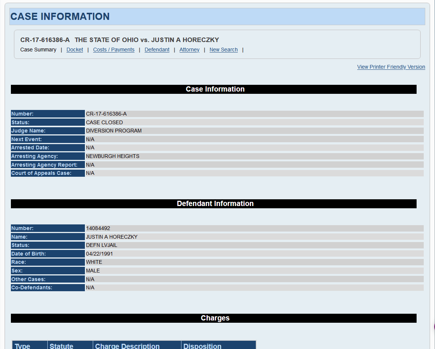Viewport: 435px width, 349px height.
Task: Open the Docket tab link
Action: [x=75, y=50]
